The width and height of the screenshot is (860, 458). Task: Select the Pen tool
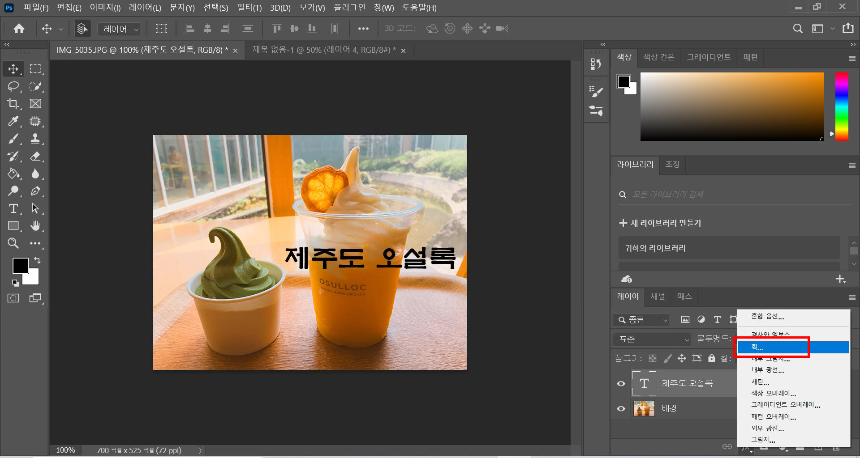pos(35,191)
